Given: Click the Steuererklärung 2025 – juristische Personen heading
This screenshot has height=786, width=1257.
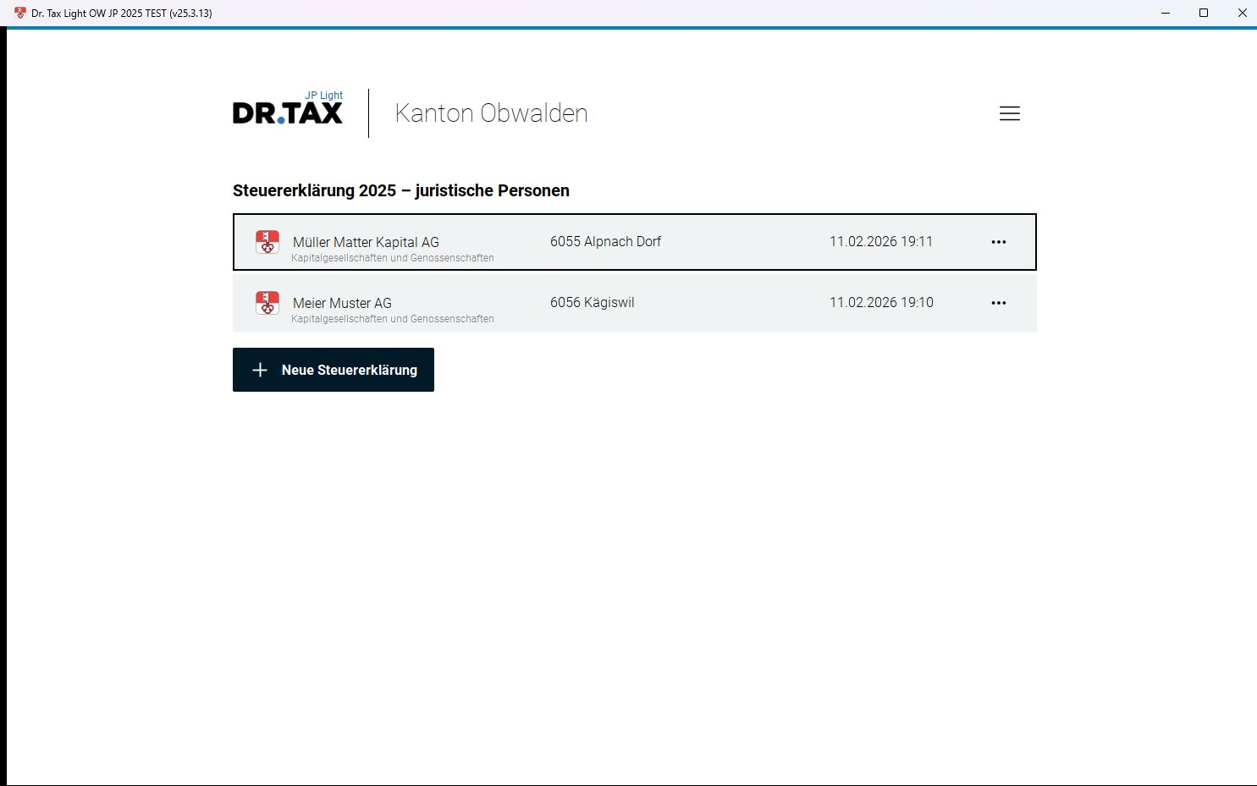Looking at the screenshot, I should pos(400,190).
